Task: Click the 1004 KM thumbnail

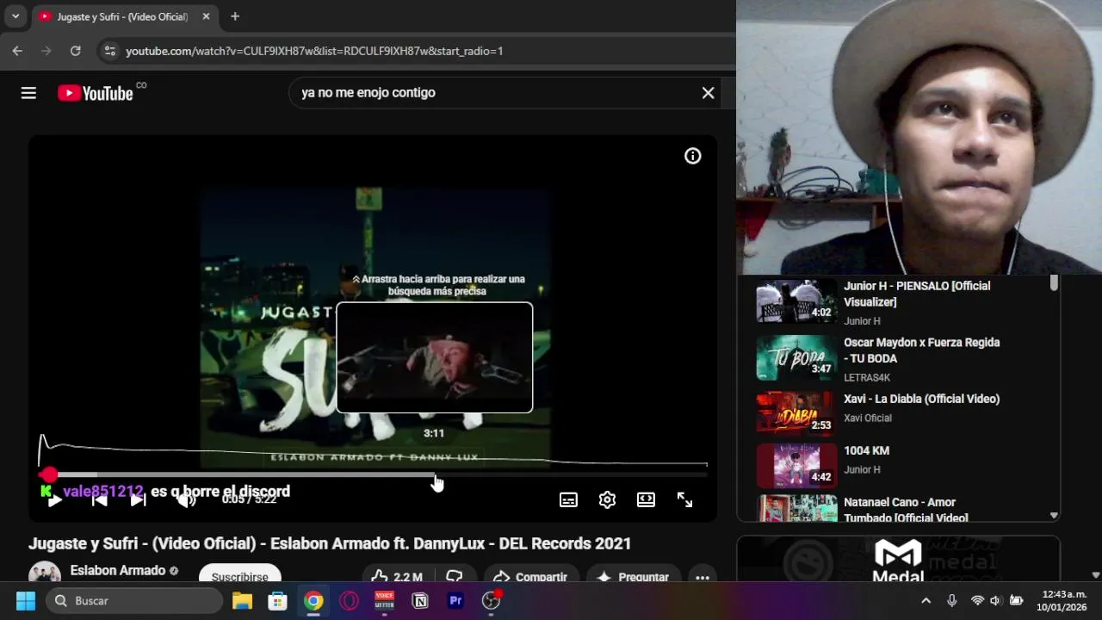Action: pyautogui.click(x=796, y=466)
